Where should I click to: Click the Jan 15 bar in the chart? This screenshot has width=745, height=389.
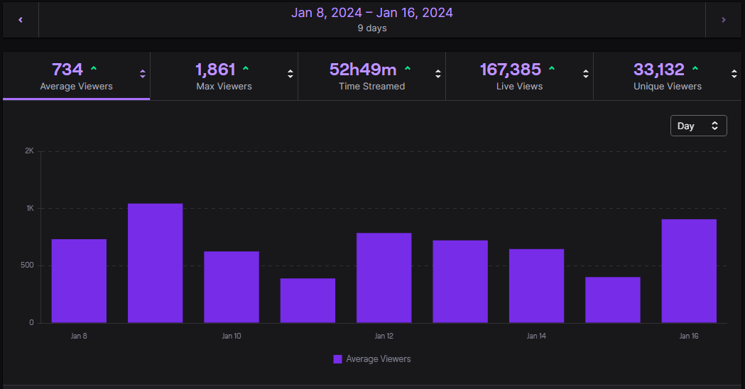(x=613, y=300)
